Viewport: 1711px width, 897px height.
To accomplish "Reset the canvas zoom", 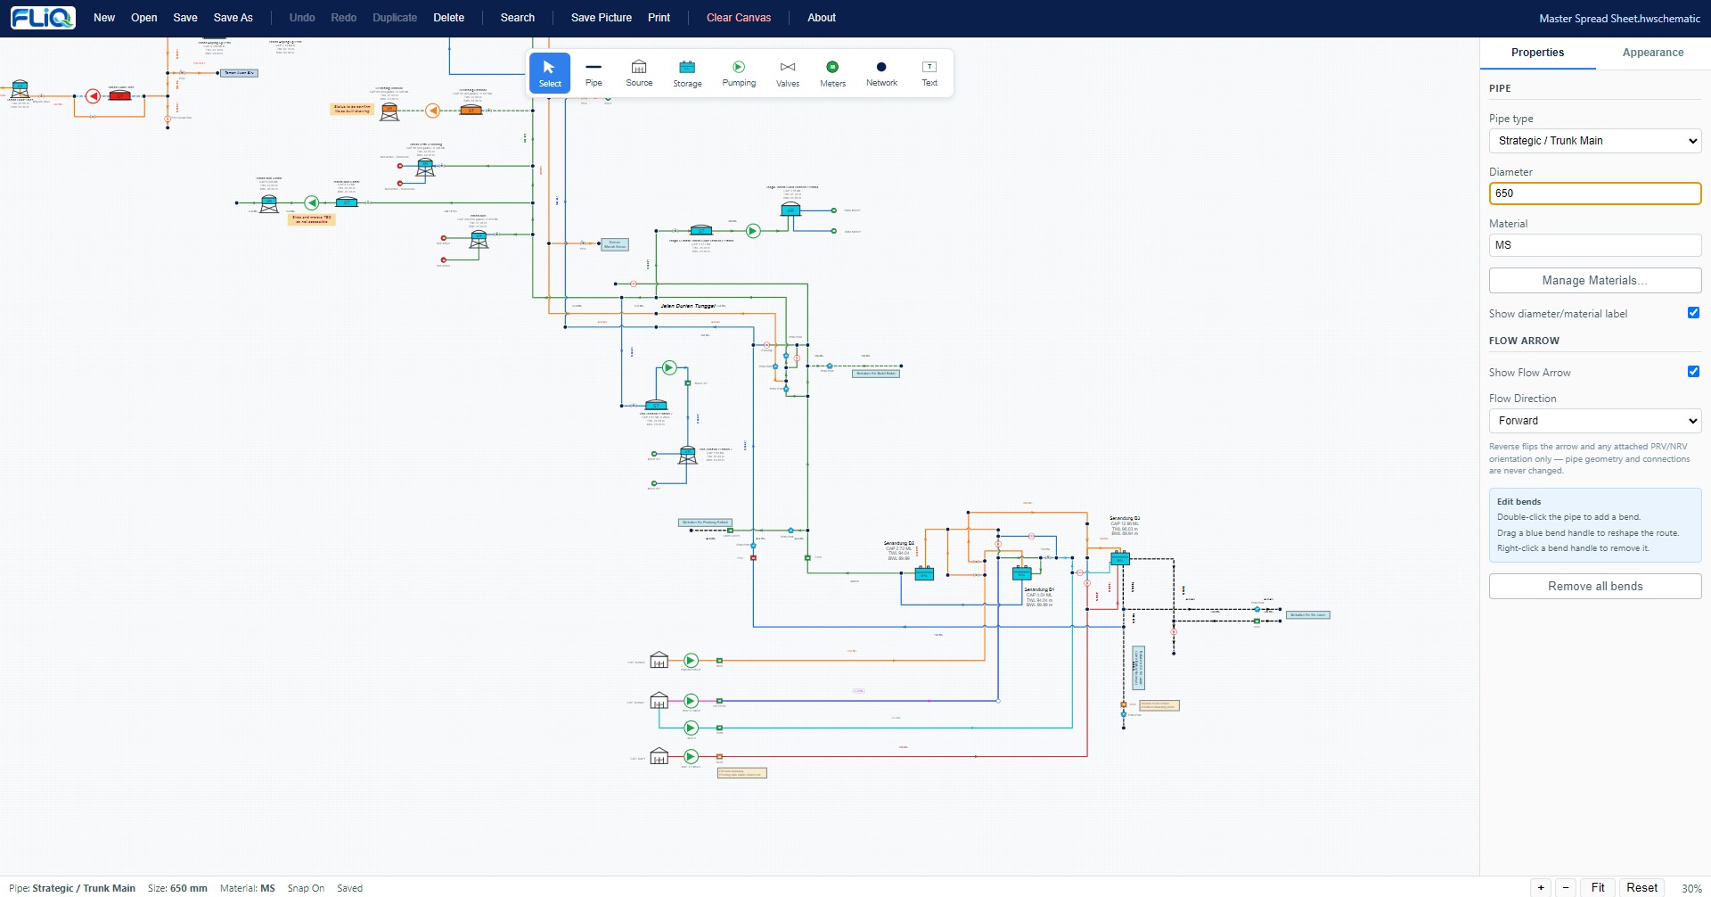I will pos(1641,887).
